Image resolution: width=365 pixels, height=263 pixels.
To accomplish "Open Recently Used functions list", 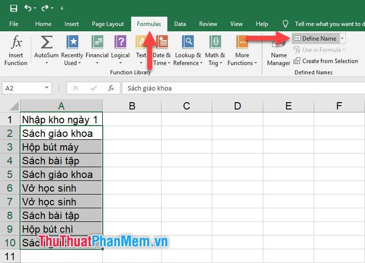I will (x=72, y=51).
